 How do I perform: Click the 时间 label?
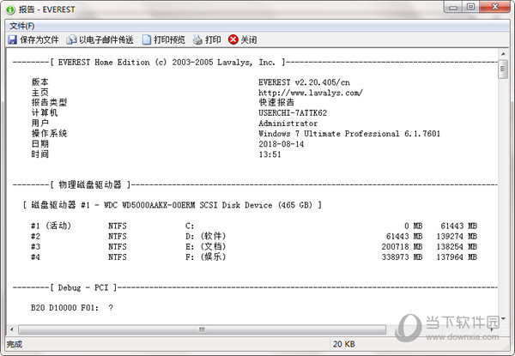(40, 154)
